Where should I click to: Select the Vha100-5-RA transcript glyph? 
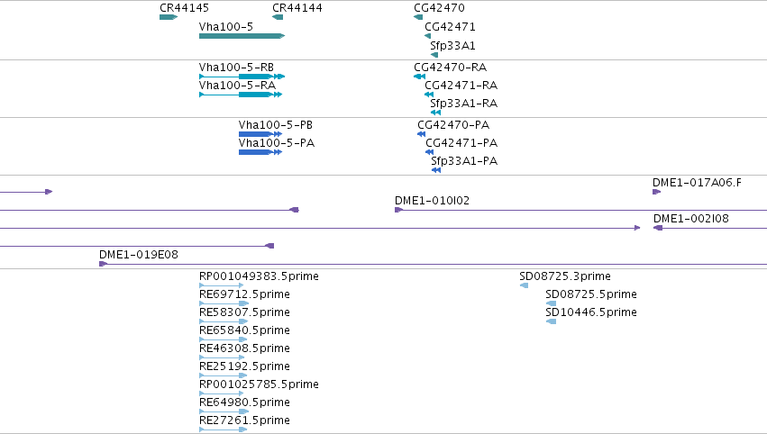[x=241, y=95]
